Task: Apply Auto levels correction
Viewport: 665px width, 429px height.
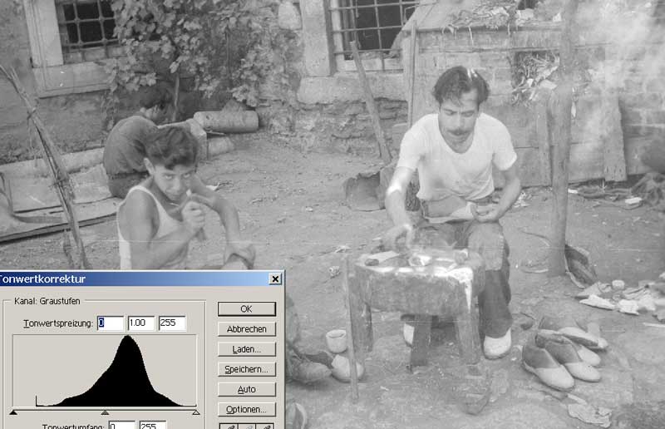Action: tap(246, 389)
